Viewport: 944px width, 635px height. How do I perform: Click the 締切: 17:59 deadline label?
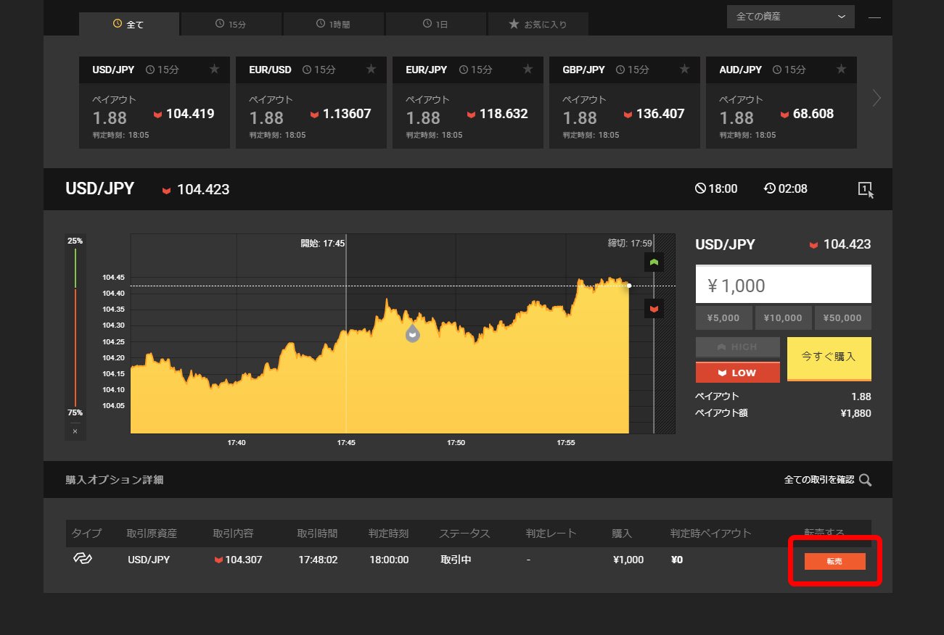(630, 244)
